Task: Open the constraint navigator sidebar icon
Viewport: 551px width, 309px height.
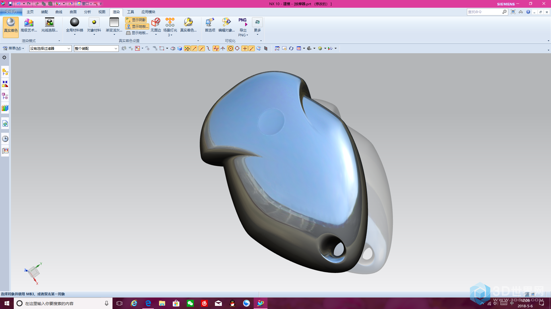Action: (5, 84)
